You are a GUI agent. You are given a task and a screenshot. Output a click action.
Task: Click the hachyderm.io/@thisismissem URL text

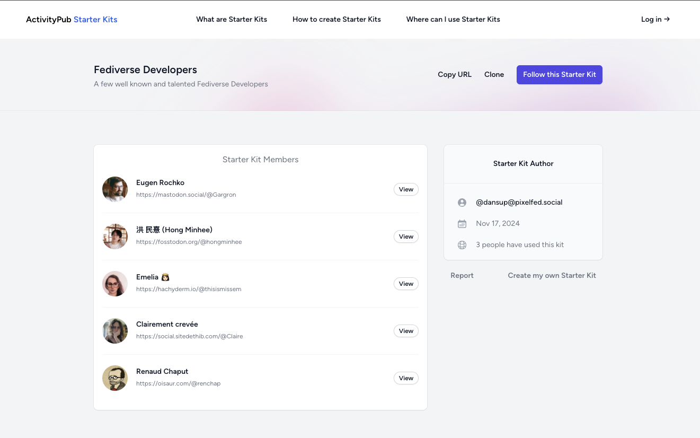point(189,290)
